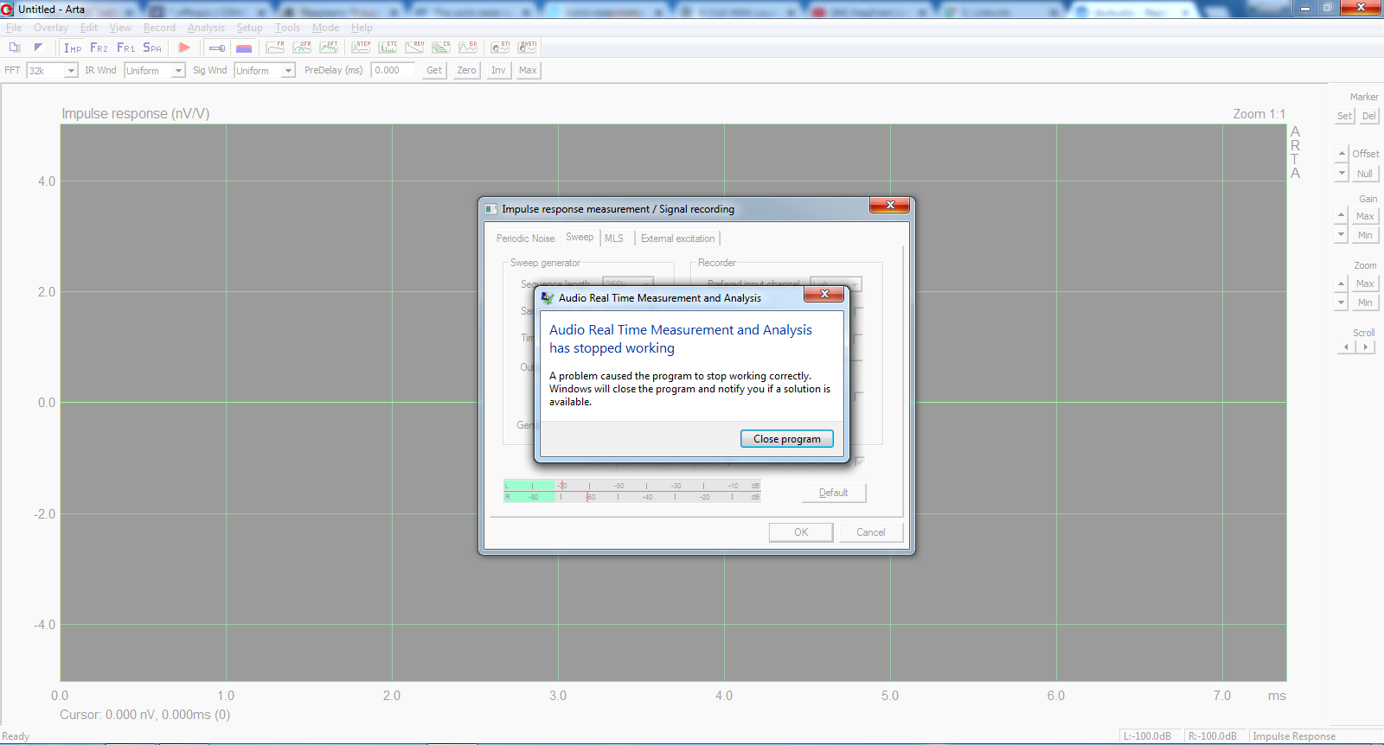This screenshot has height=745, width=1384.
Task: Open the IR Wnd Uniform dropdown
Action: tap(179, 71)
